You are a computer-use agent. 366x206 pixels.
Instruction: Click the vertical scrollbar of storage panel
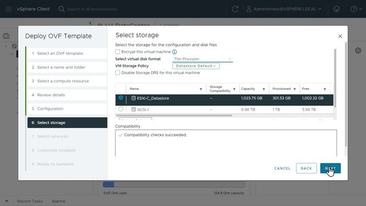pyautogui.click(x=335, y=78)
